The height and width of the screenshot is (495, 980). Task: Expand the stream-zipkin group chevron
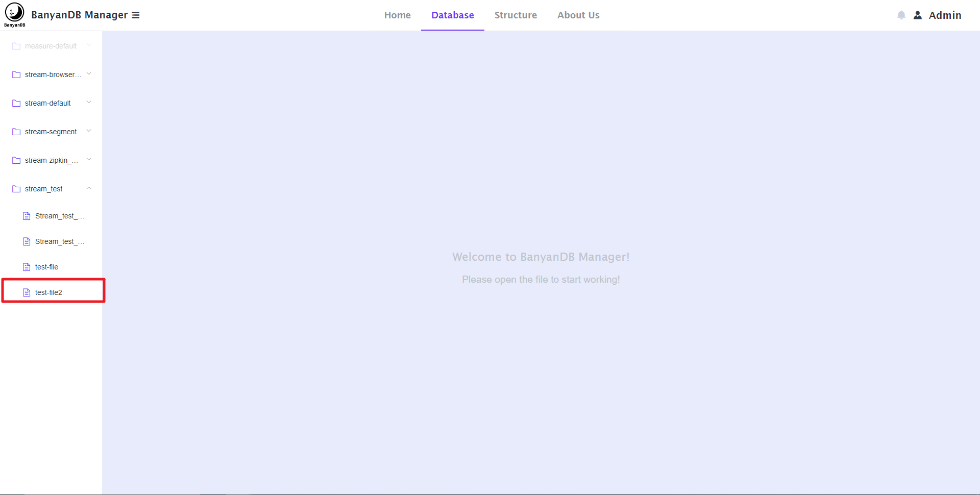click(89, 159)
